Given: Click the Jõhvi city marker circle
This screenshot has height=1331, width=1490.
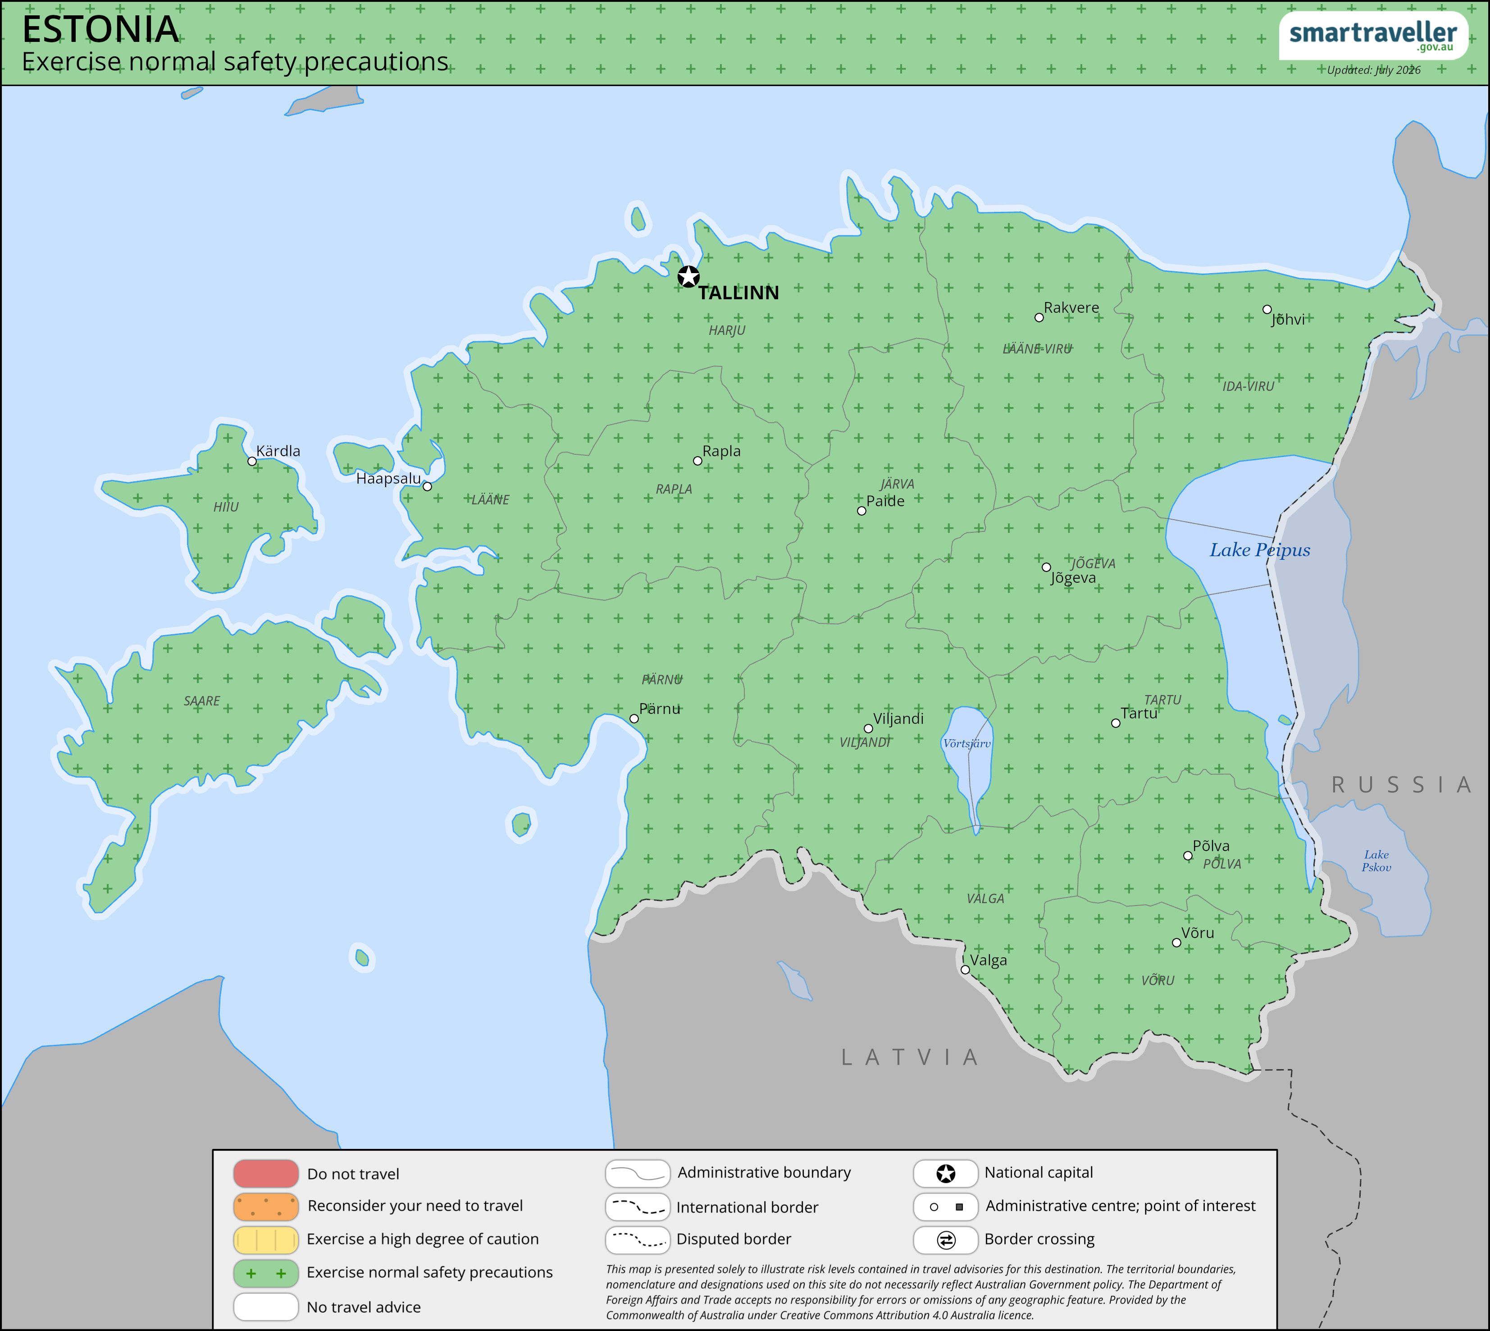Looking at the screenshot, I should (x=1267, y=309).
